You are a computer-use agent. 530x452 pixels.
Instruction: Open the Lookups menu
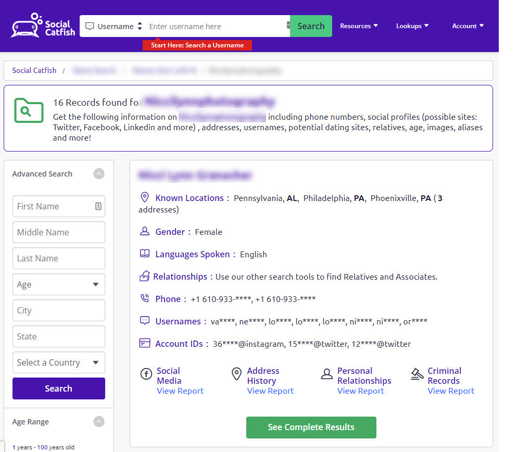pyautogui.click(x=412, y=26)
